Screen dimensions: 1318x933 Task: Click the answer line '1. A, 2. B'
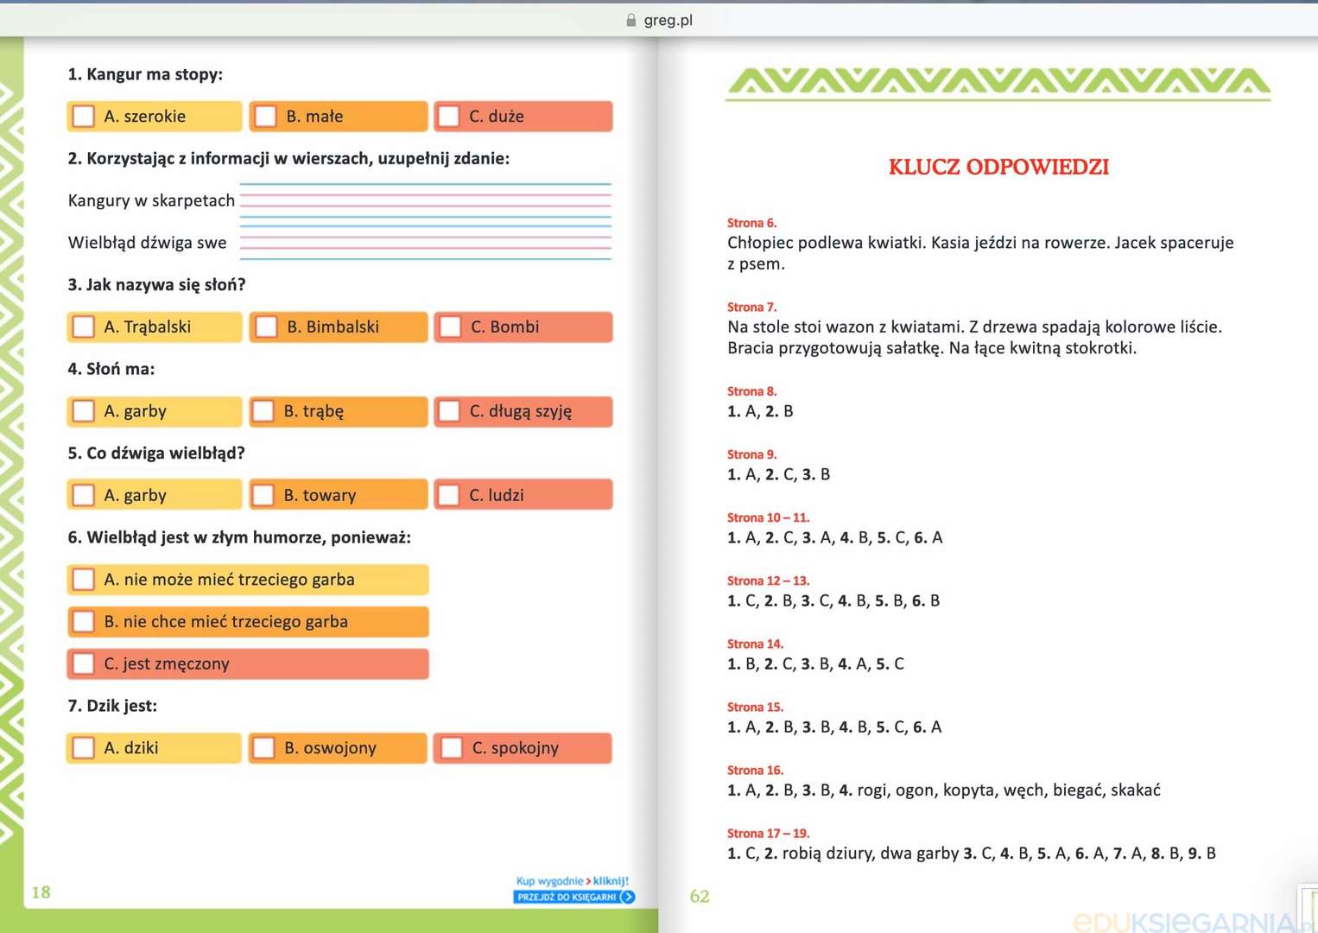click(760, 411)
